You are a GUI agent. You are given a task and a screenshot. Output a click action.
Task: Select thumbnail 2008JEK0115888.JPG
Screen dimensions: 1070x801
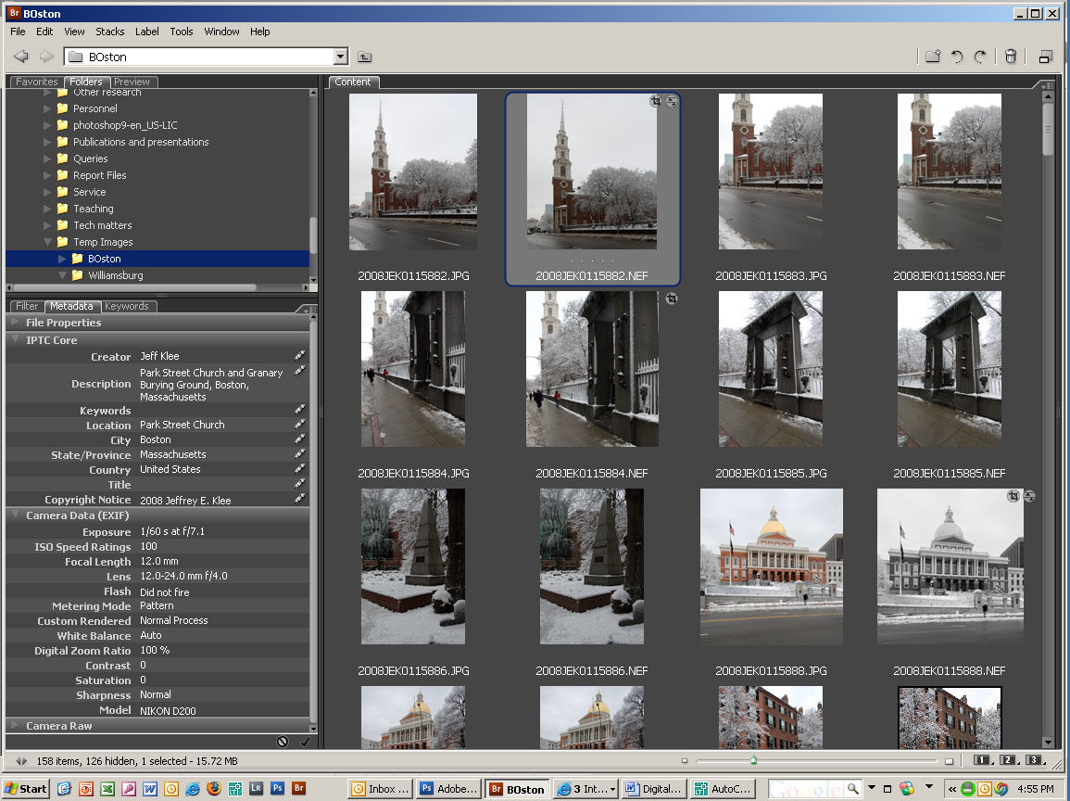point(771,566)
